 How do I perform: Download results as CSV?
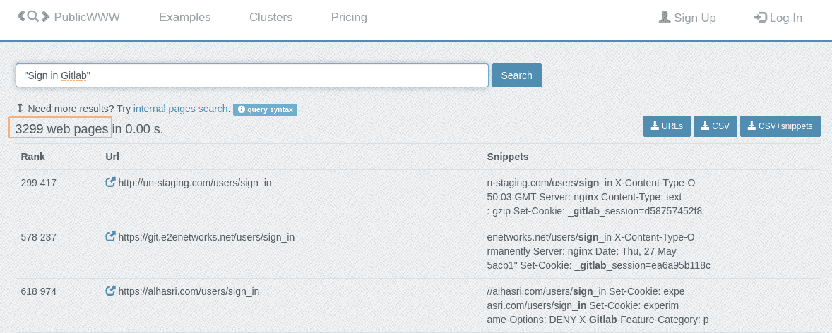pyautogui.click(x=715, y=126)
